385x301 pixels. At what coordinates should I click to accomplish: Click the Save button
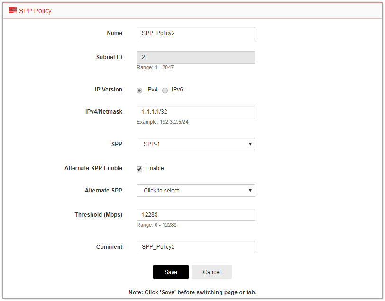click(171, 272)
